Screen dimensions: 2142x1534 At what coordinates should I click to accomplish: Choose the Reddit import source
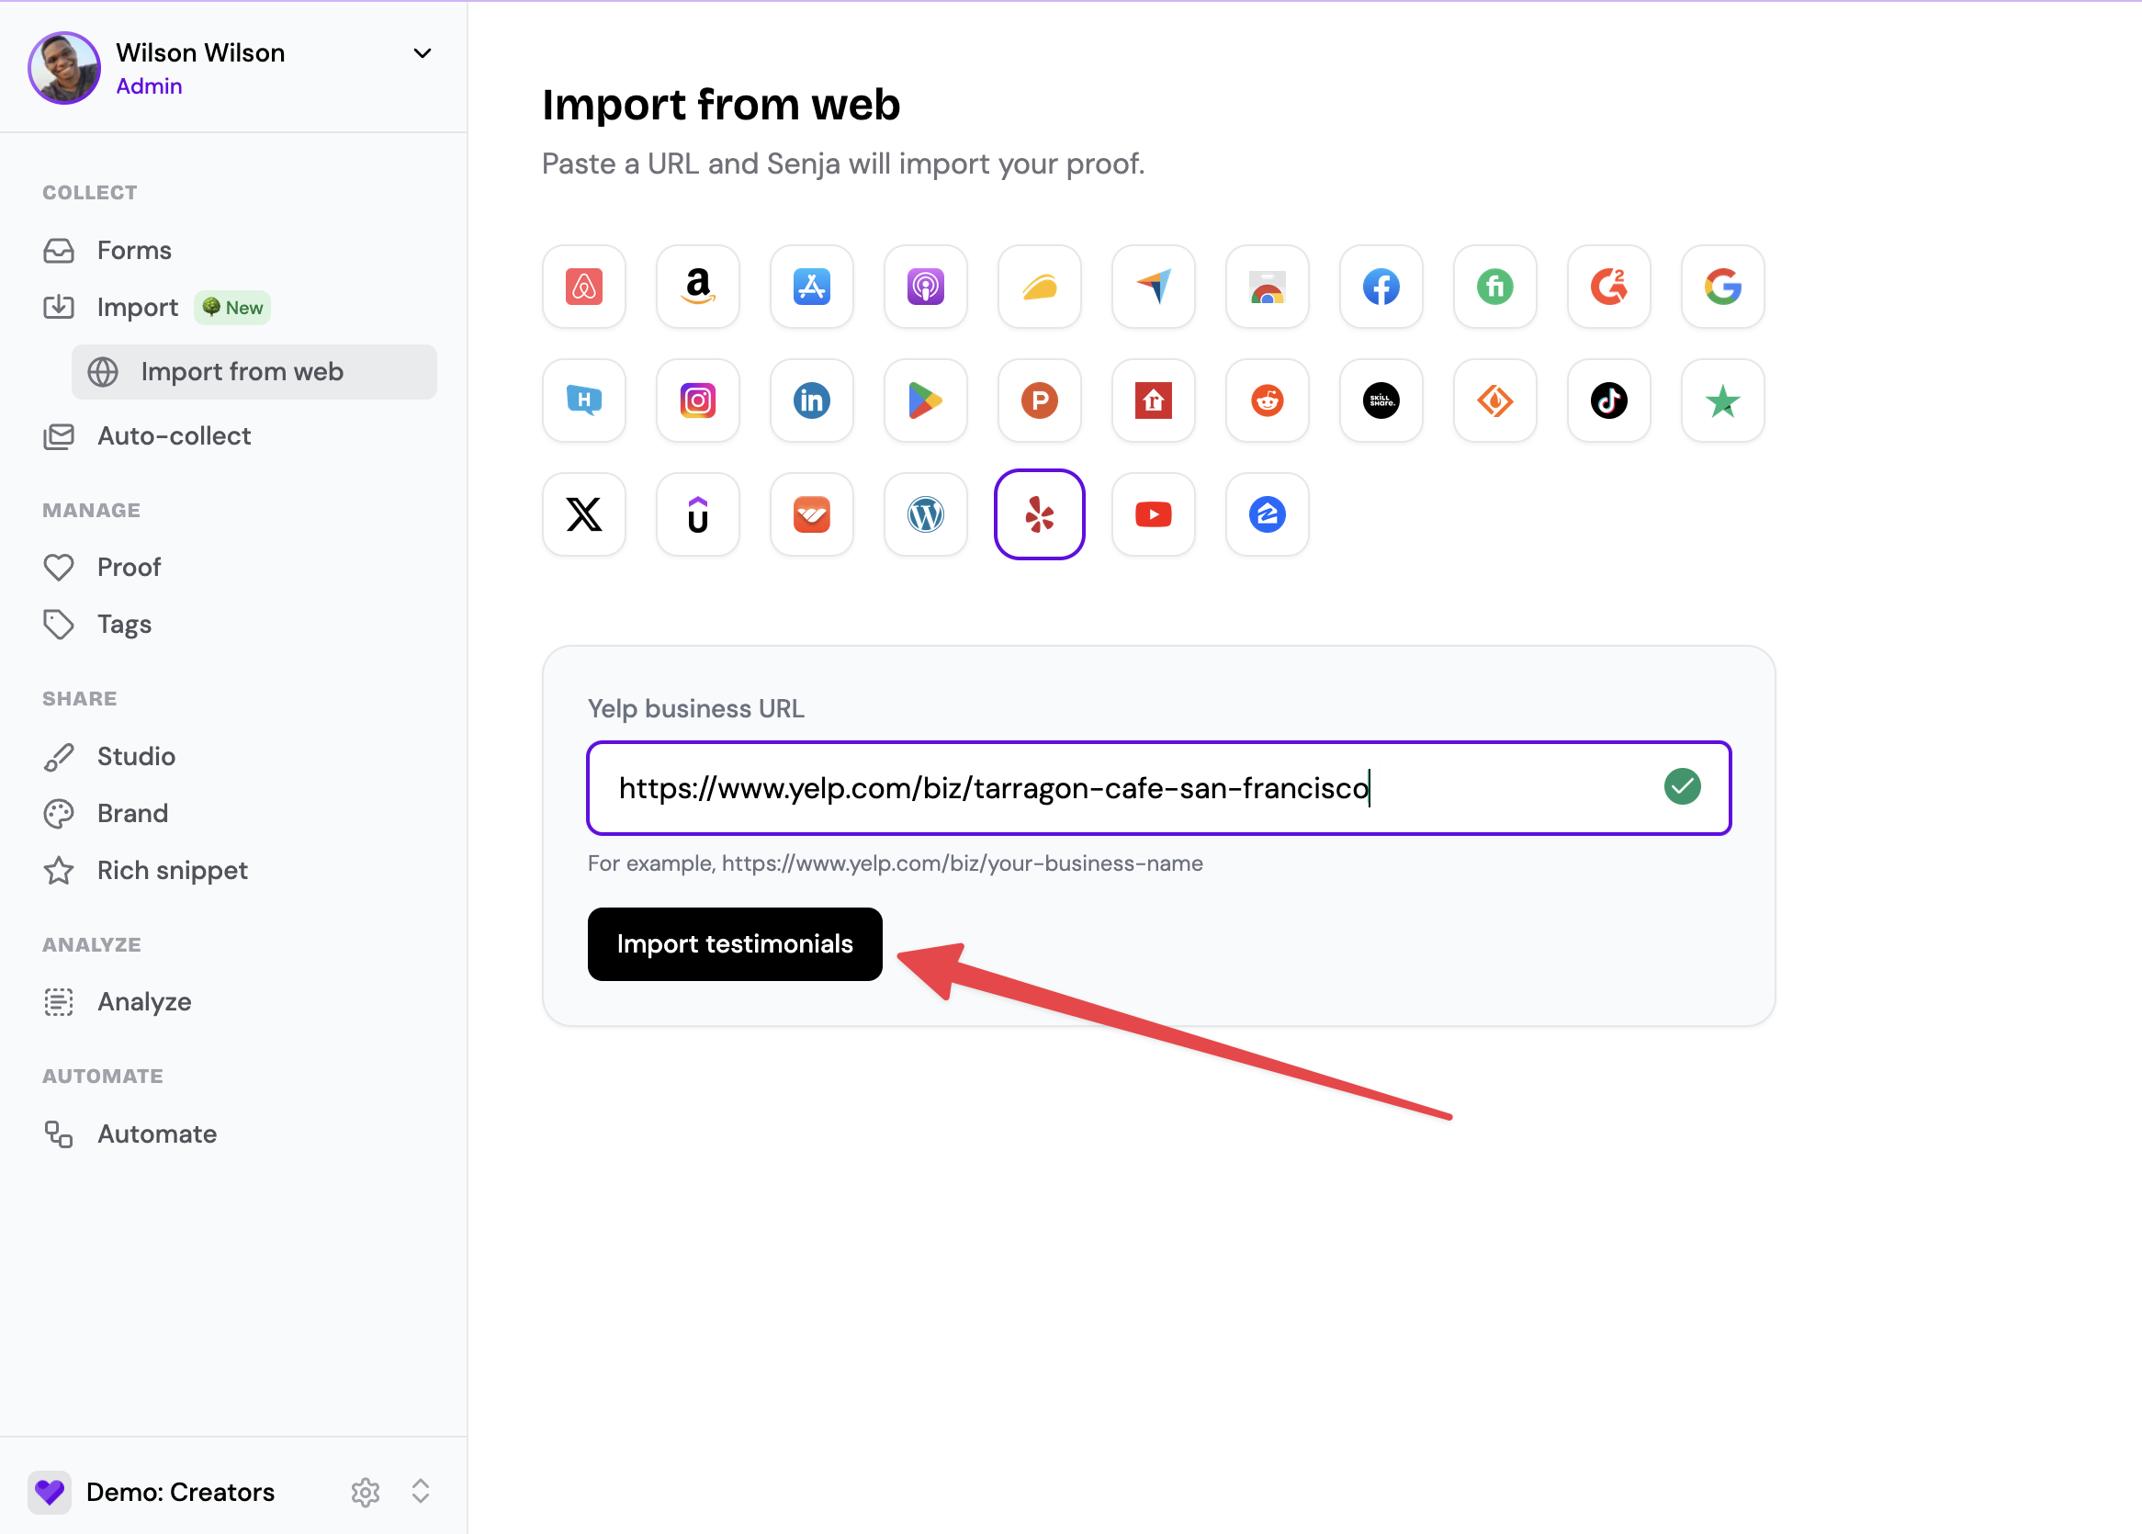click(1267, 400)
